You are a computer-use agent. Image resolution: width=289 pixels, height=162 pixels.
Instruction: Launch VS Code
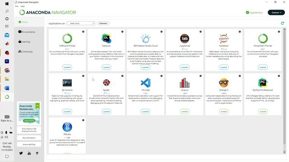click(145, 112)
